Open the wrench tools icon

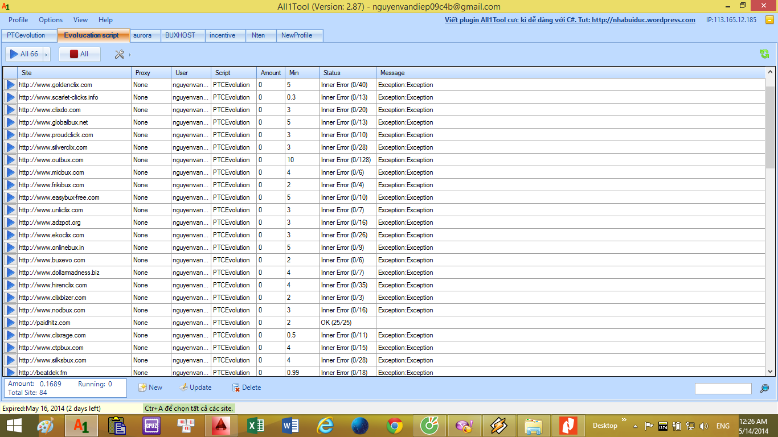(120, 54)
